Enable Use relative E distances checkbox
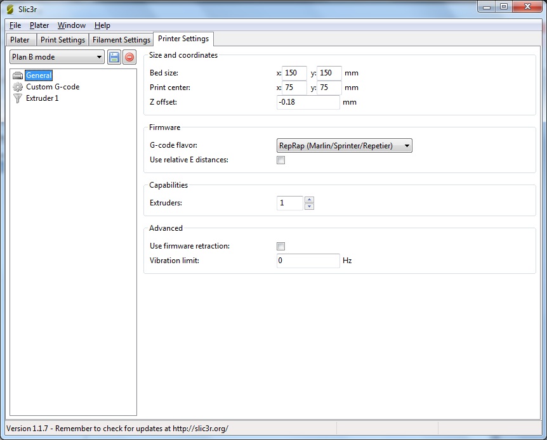 (281, 160)
